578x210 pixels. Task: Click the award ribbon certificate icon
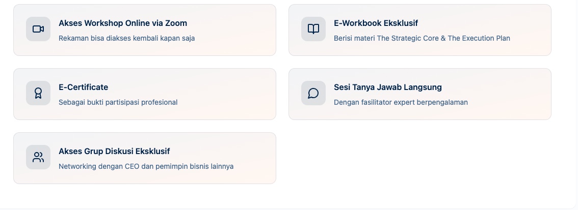pos(38,93)
